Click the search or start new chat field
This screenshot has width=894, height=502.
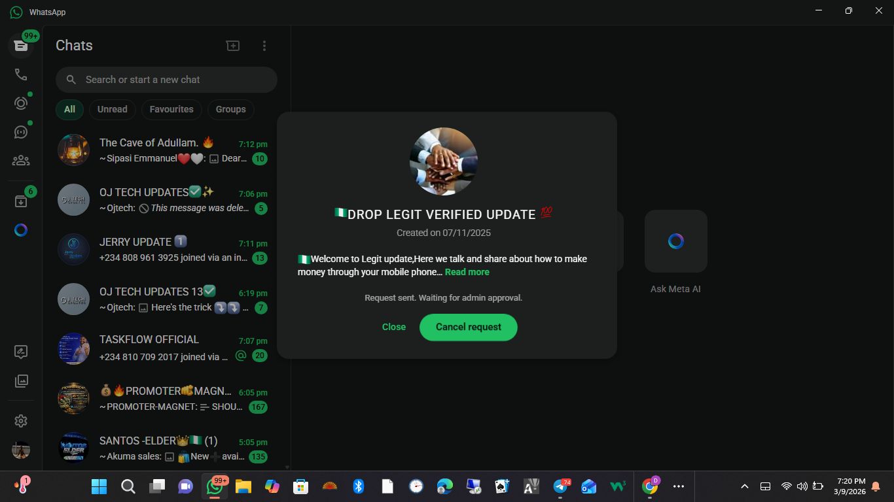[x=166, y=80]
